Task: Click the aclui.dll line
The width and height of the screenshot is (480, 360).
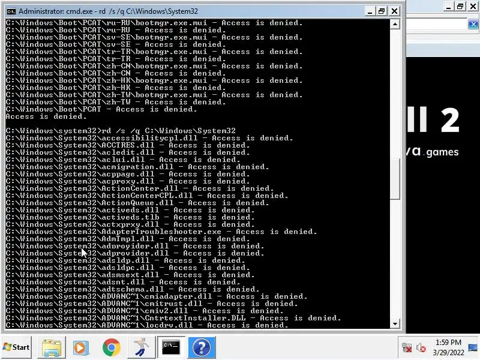Action: pos(123,160)
